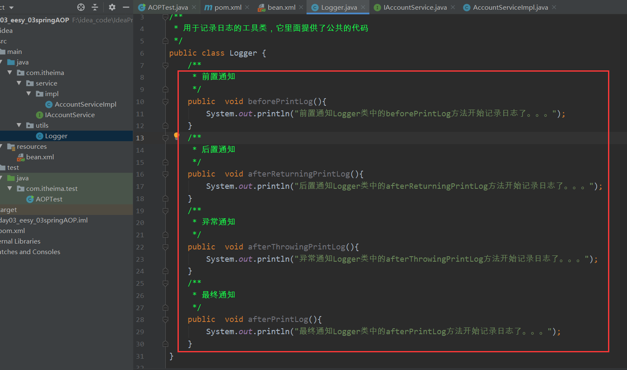Click the Logger class name in declaration
The width and height of the screenshot is (627, 370).
pyautogui.click(x=243, y=53)
